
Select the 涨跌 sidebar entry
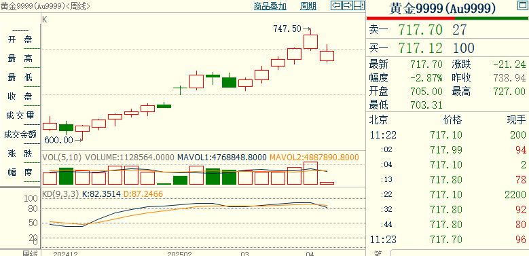(x=20, y=153)
